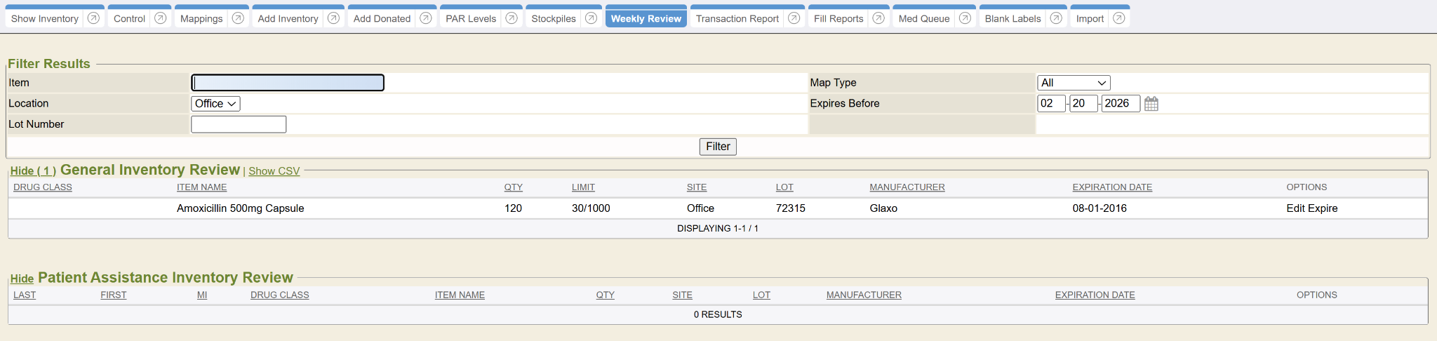Open the Map Type dropdown
The image size is (1437, 341).
pos(1073,83)
